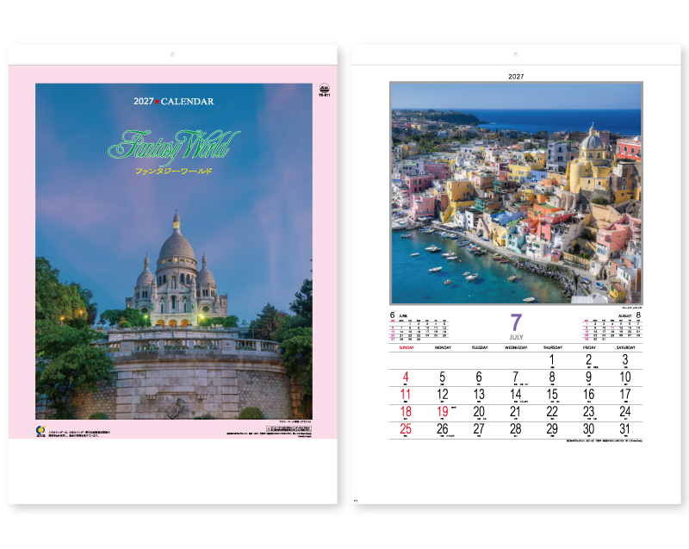Click the red 'SUNDAY' column header
The height and width of the screenshot is (549, 689).
[x=406, y=347]
